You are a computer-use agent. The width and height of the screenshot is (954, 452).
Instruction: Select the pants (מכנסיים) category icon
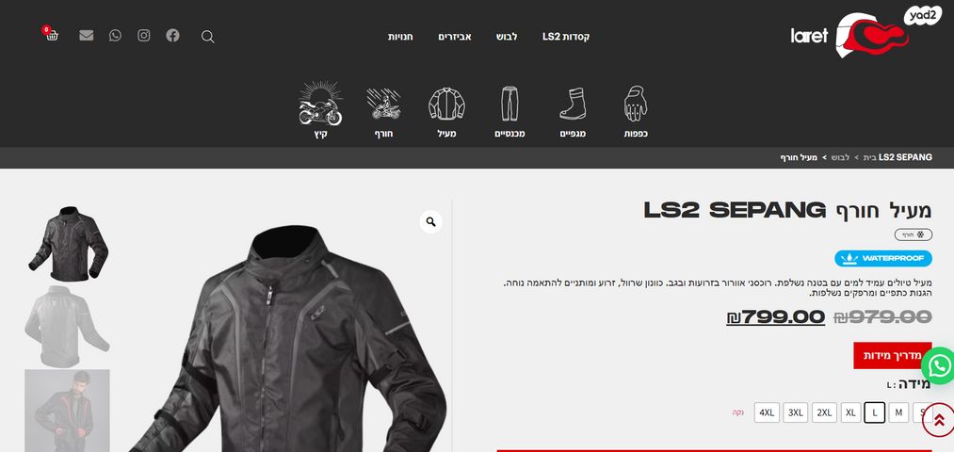coord(509,111)
